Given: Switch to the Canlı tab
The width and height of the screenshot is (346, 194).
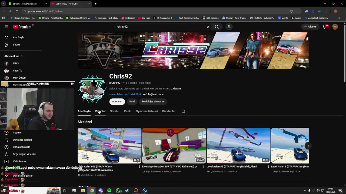Looking at the screenshot, I should click(127, 111).
